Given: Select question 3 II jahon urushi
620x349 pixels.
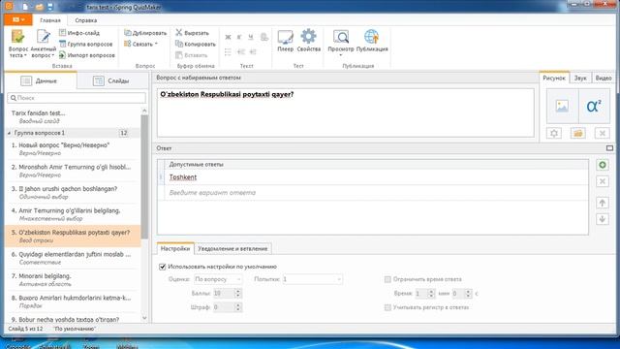Looking at the screenshot, I should 74,192.
